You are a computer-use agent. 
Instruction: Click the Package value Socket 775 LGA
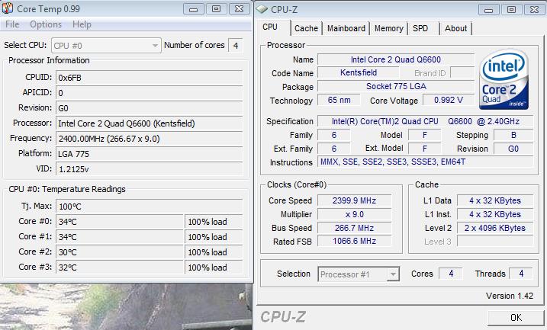[396, 86]
